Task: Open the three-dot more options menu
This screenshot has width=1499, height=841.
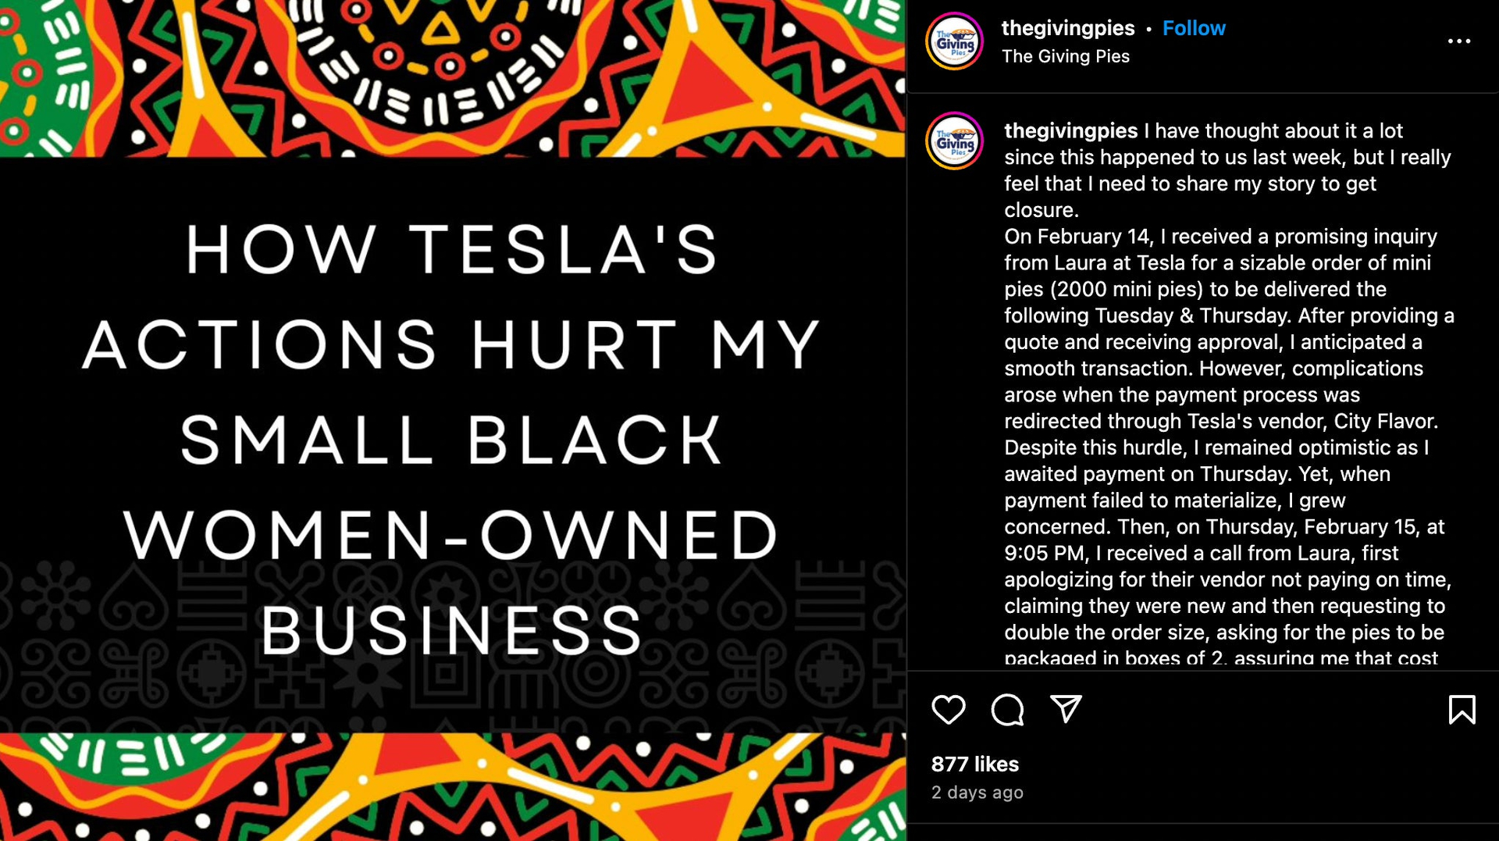Action: pos(1458,41)
